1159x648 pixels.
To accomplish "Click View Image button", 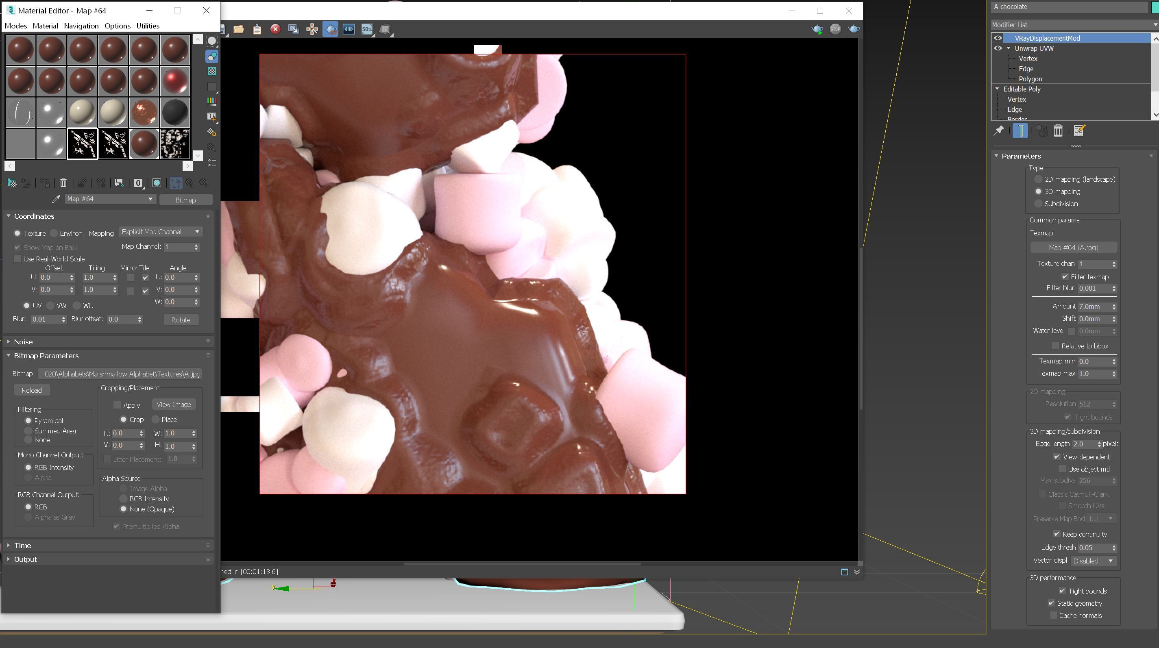I will (174, 405).
